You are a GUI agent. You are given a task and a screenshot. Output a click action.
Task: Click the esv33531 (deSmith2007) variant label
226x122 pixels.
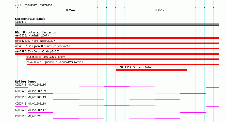click(x=32, y=35)
